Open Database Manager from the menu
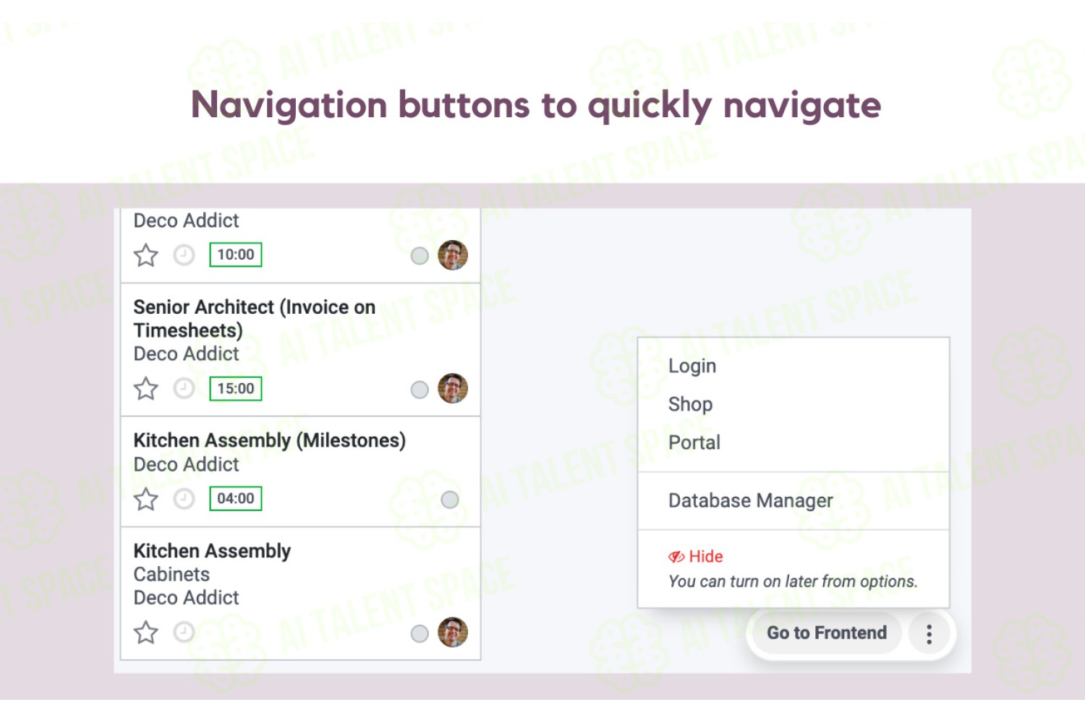1085x723 pixels. click(751, 500)
